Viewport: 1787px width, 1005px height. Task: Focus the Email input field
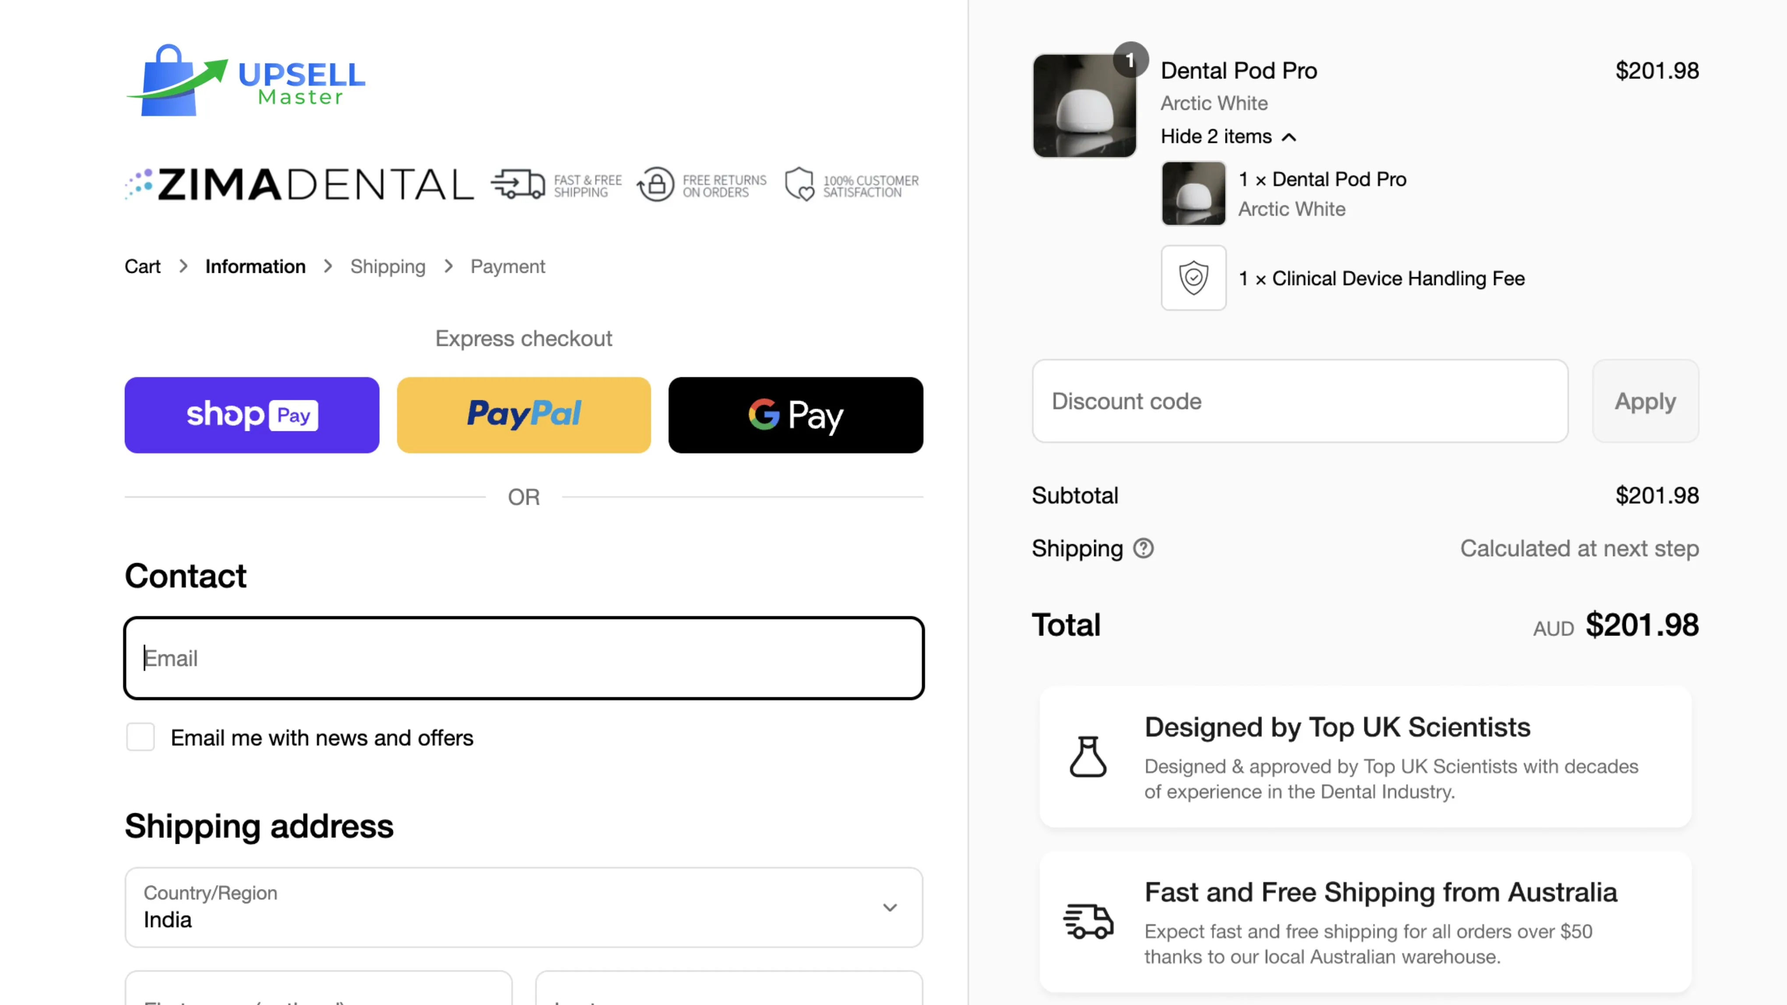coord(524,657)
